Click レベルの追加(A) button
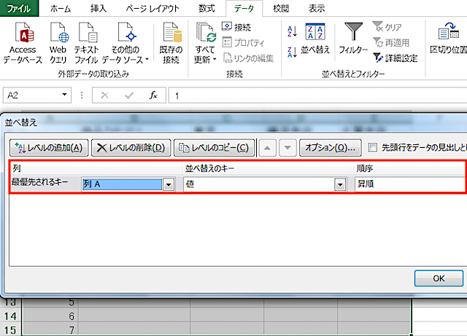This screenshot has width=467, height=336. pos(49,148)
